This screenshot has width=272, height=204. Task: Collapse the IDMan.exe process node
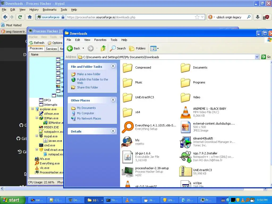(x=37, y=118)
